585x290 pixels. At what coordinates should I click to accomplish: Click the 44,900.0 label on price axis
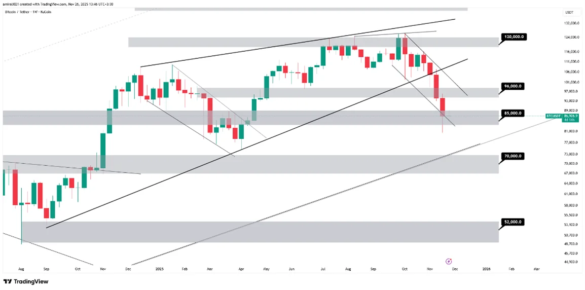[x=571, y=262]
